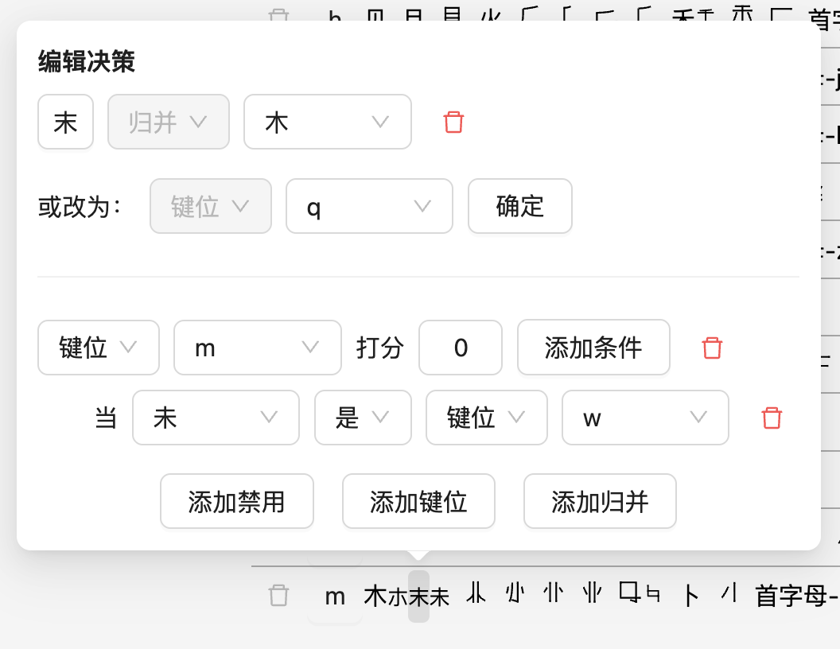Click the 打分 score input field

click(461, 348)
